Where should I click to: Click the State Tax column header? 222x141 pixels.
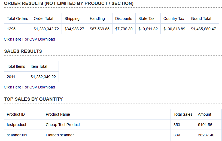click(x=146, y=19)
